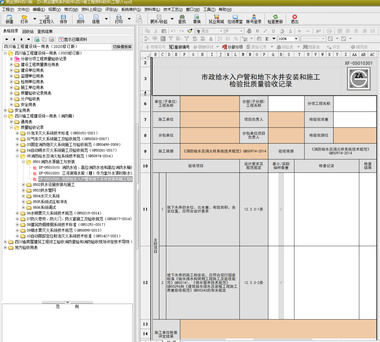Collapse 0501消防水源施工与安装 folder
380x342 pixels.
(x=23, y=162)
